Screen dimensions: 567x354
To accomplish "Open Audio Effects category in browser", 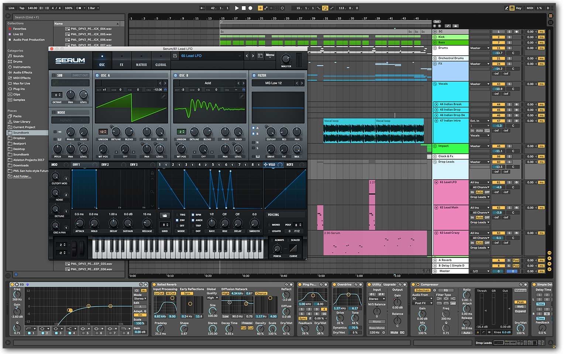I will click(23, 73).
